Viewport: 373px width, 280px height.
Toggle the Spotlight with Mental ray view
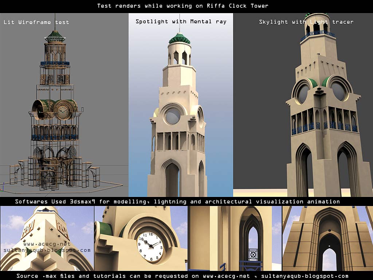181,21
